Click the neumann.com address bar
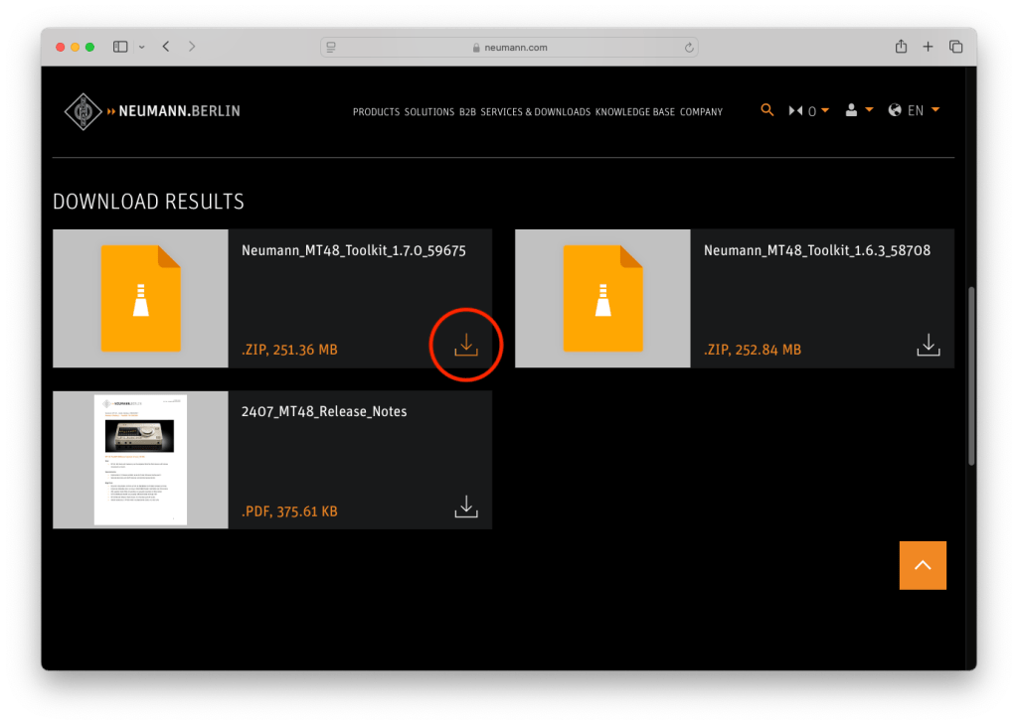 tap(509, 47)
